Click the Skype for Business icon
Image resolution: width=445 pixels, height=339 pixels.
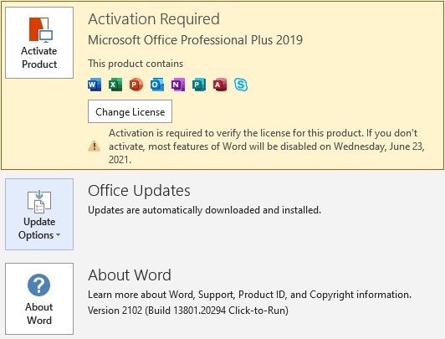pyautogui.click(x=241, y=85)
